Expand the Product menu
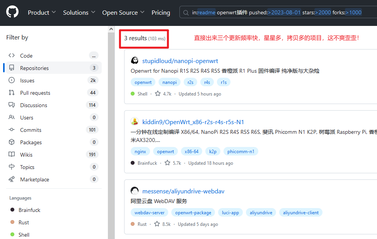The image size is (377, 239). 42,12
